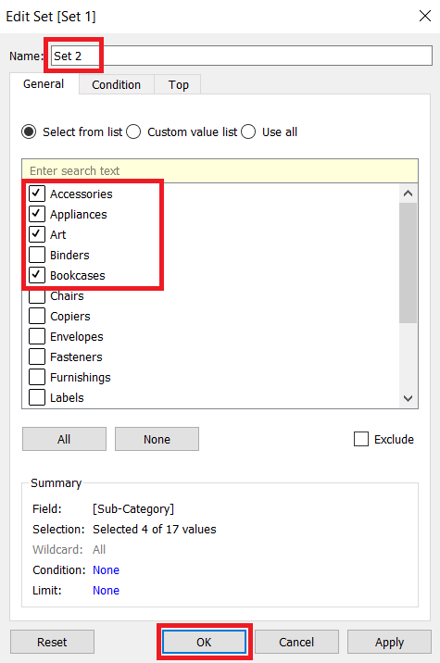Open the Top tab
440x663 pixels.
[x=178, y=84]
